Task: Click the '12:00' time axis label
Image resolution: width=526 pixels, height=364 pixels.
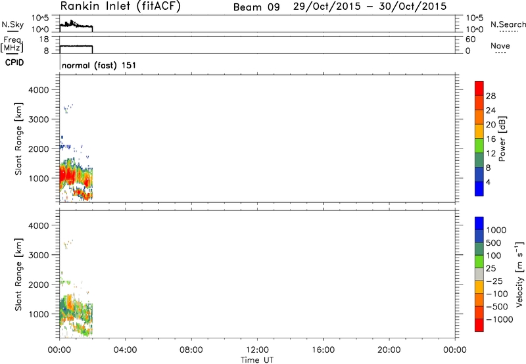Action: pyautogui.click(x=257, y=350)
